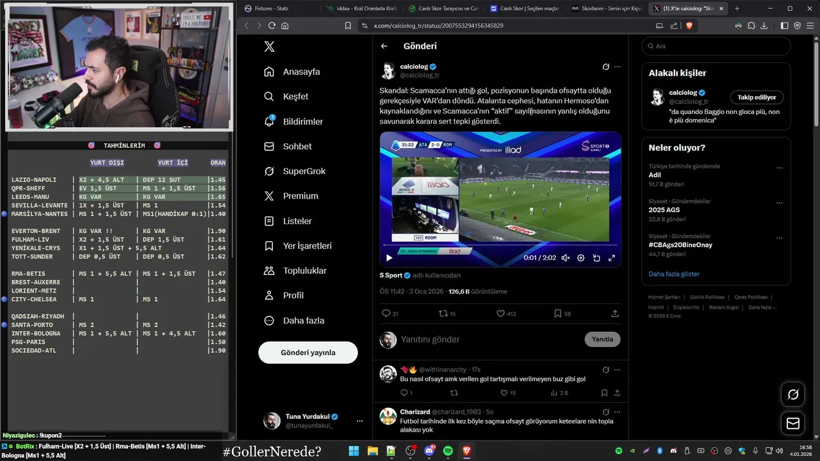Click the Brave Shields lion icon
The height and width of the screenshot is (461, 820).
(x=689, y=26)
